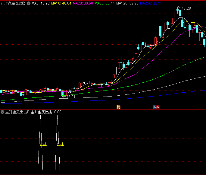Select the MA120: 32.20 label
The height and width of the screenshot is (175, 206).
[x=127, y=3]
